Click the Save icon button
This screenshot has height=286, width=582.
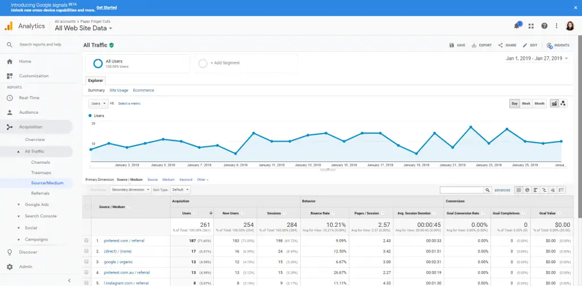pos(457,45)
